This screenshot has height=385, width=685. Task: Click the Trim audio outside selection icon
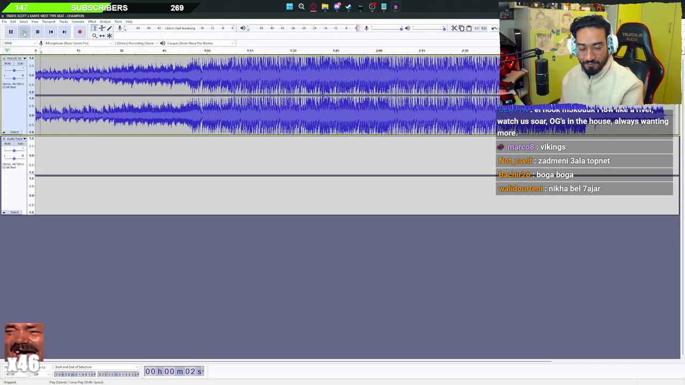[x=476, y=28]
